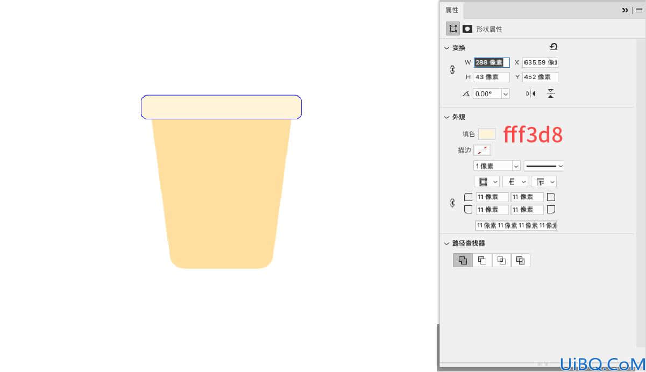This screenshot has height=372, width=646.
Task: Open the stroke line join dropdown
Action: (x=544, y=182)
